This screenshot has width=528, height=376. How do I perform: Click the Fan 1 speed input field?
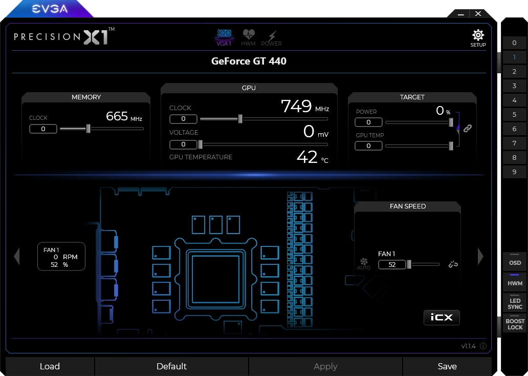(392, 264)
